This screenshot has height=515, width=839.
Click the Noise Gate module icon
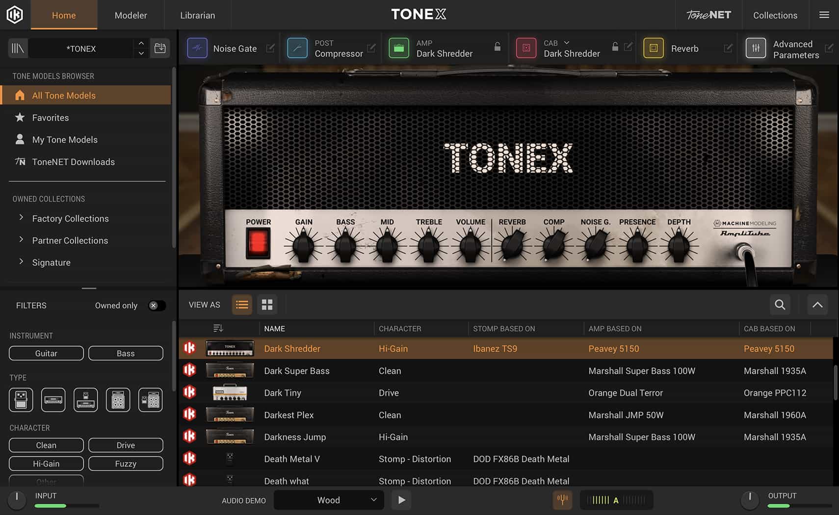(197, 48)
